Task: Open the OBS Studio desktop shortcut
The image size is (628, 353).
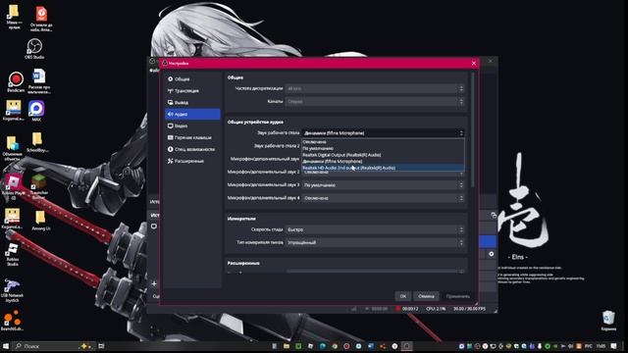Action: coord(34,49)
